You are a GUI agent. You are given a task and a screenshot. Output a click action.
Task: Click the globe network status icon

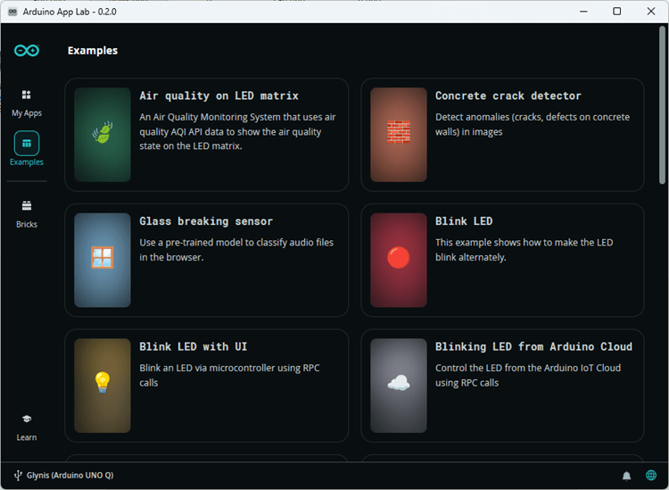(651, 476)
